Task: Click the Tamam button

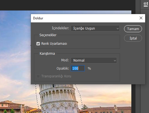Action: point(133,29)
